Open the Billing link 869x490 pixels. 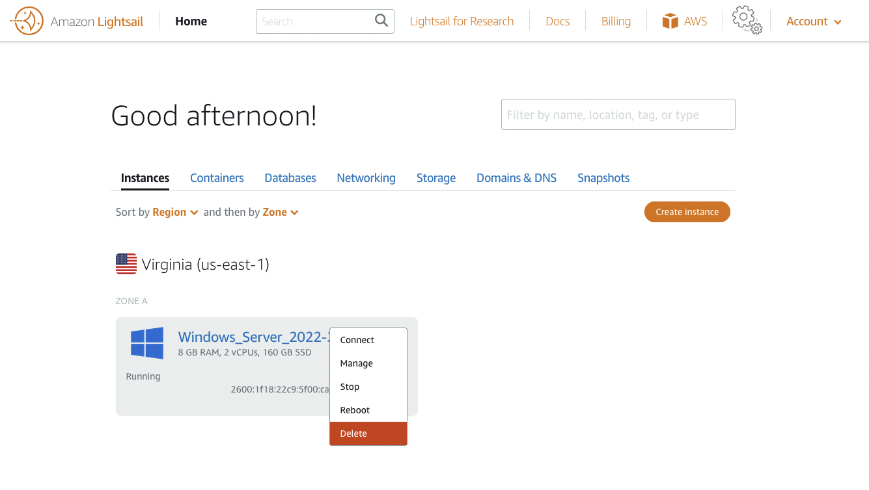pyautogui.click(x=616, y=21)
